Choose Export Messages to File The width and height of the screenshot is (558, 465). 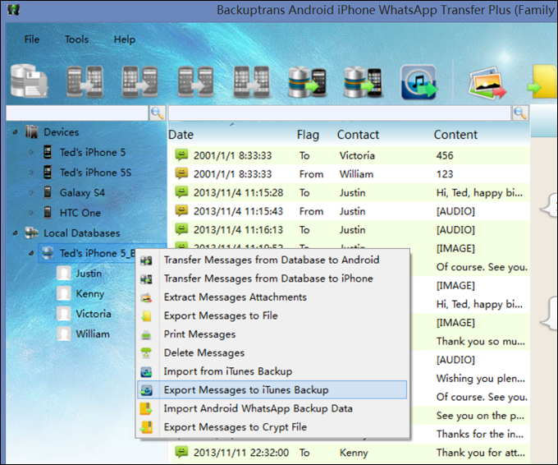tap(272, 315)
